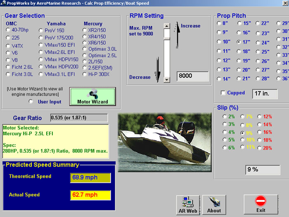Select Yamaha ProV 150 motor

(41, 30)
